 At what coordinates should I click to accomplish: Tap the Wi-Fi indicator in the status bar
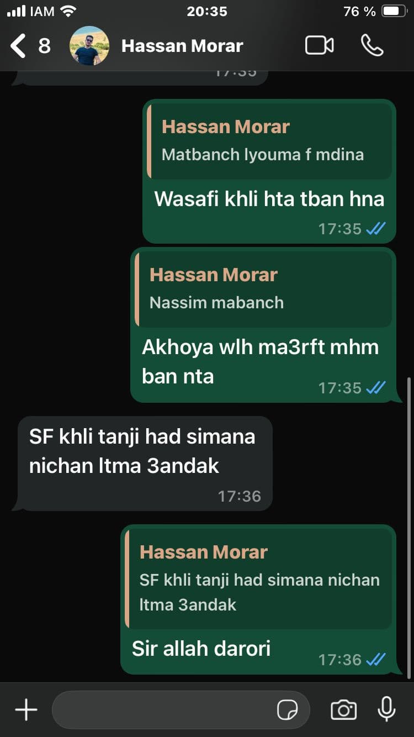click(x=68, y=11)
